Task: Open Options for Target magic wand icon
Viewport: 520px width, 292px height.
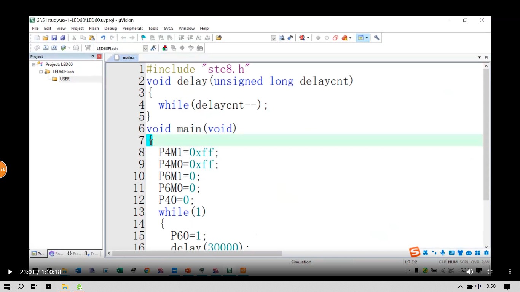Action: [x=153, y=48]
